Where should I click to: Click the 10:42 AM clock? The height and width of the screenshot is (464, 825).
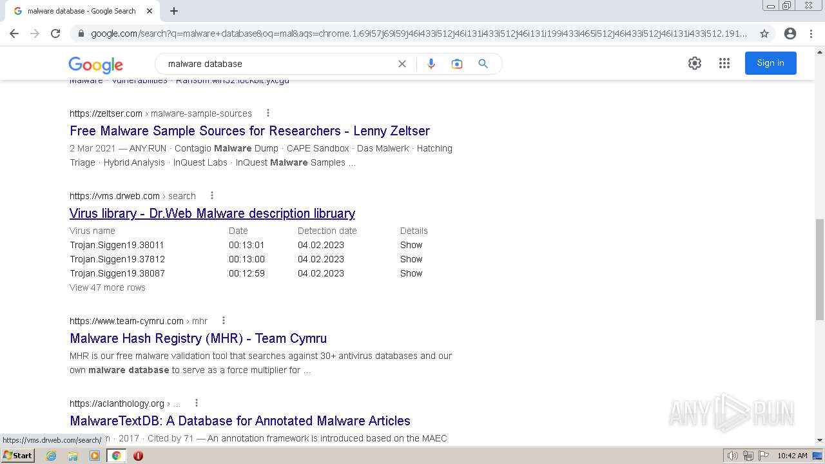(792, 456)
